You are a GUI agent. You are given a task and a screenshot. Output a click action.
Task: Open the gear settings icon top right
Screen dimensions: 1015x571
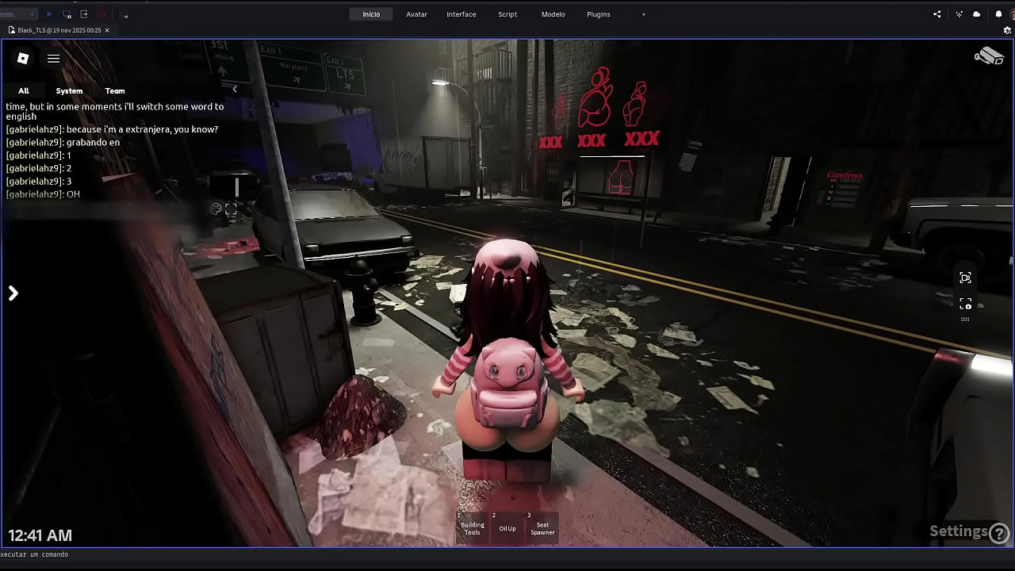click(x=1007, y=30)
